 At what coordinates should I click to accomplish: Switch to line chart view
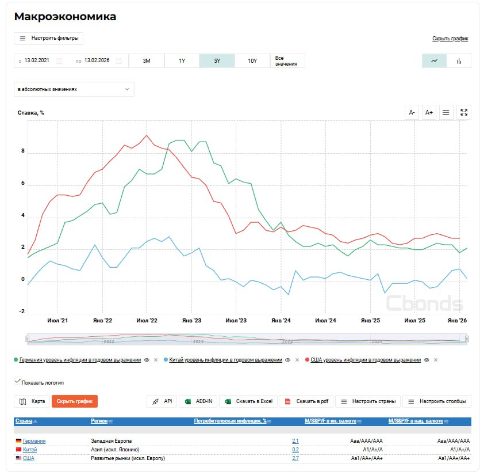click(434, 61)
